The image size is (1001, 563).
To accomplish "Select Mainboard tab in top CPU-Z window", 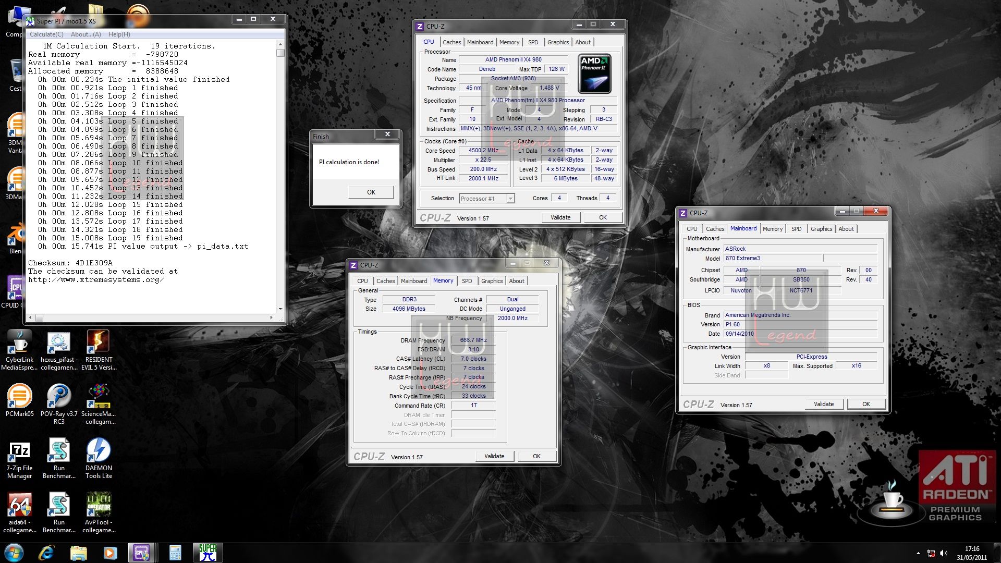I will 480,42.
